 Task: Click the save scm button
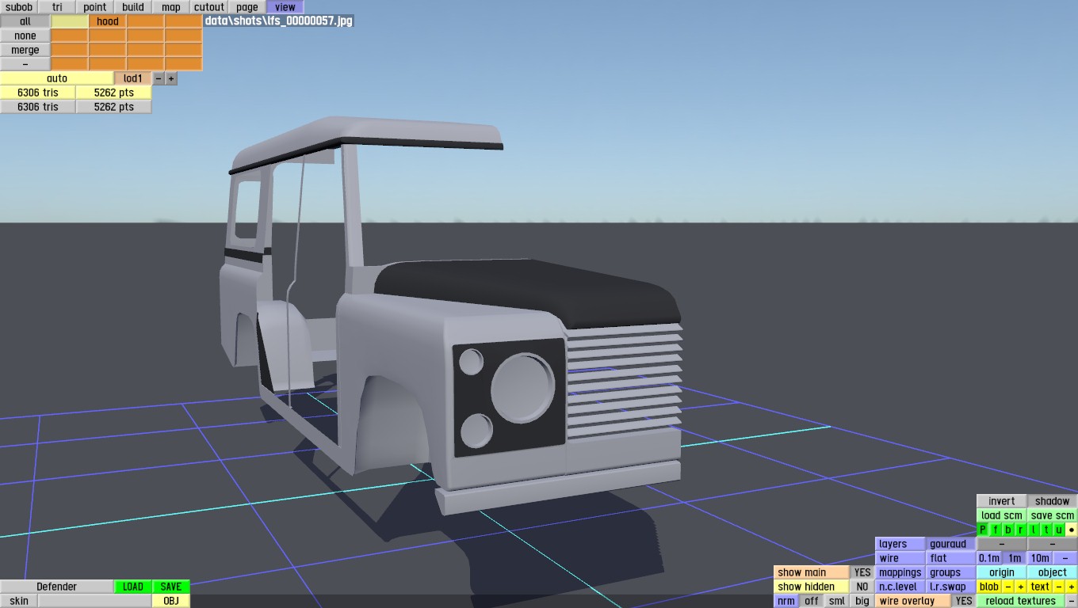pyautogui.click(x=1053, y=515)
